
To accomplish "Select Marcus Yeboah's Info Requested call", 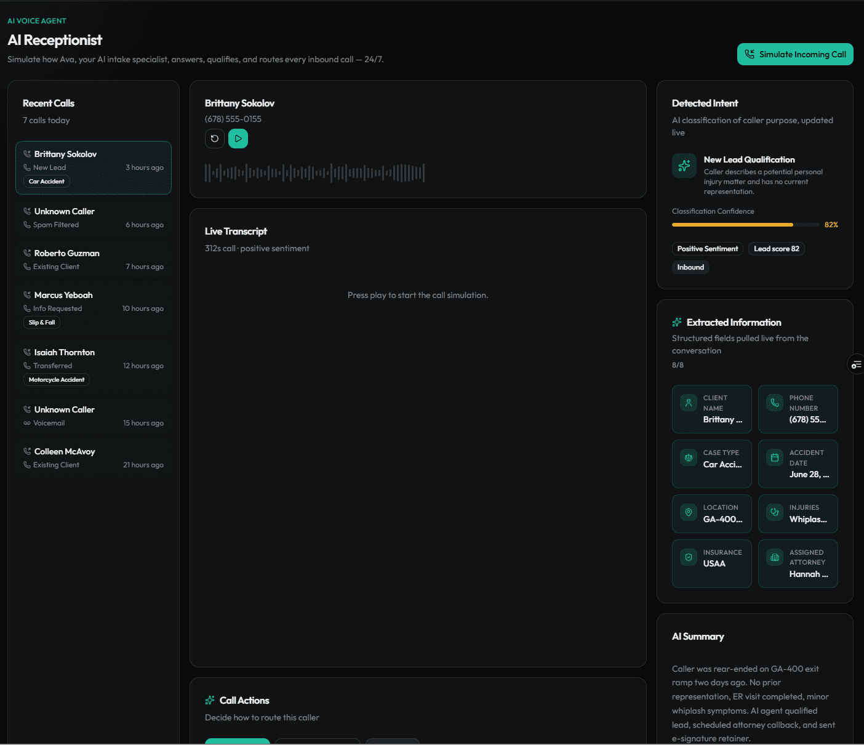I will (x=94, y=308).
